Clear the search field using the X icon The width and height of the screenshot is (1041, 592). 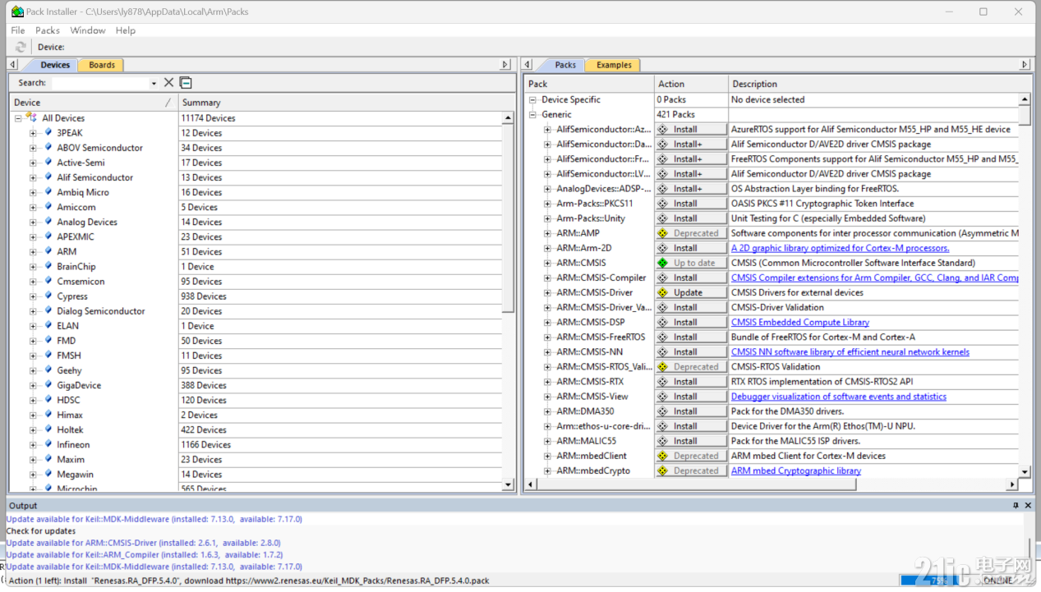169,82
